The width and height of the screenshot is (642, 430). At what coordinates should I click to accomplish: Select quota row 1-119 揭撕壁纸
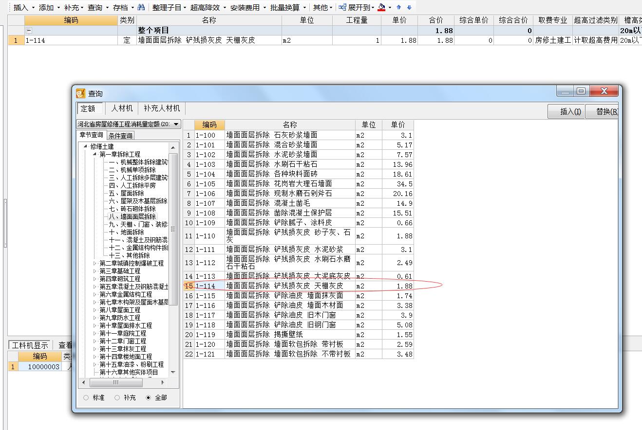(299, 335)
